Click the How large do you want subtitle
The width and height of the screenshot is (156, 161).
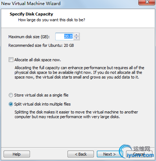(x=52, y=20)
